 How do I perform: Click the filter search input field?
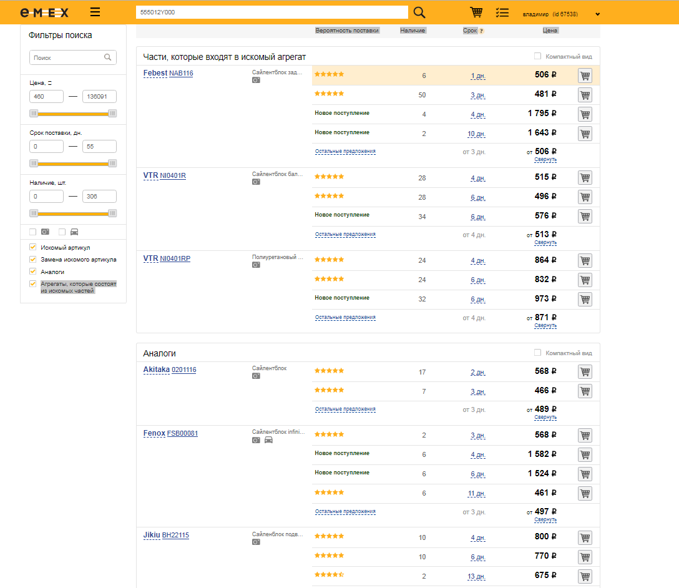point(67,57)
